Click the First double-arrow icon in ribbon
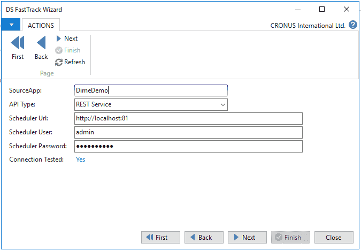Viewport: 361px width, 251px height. (x=18, y=43)
